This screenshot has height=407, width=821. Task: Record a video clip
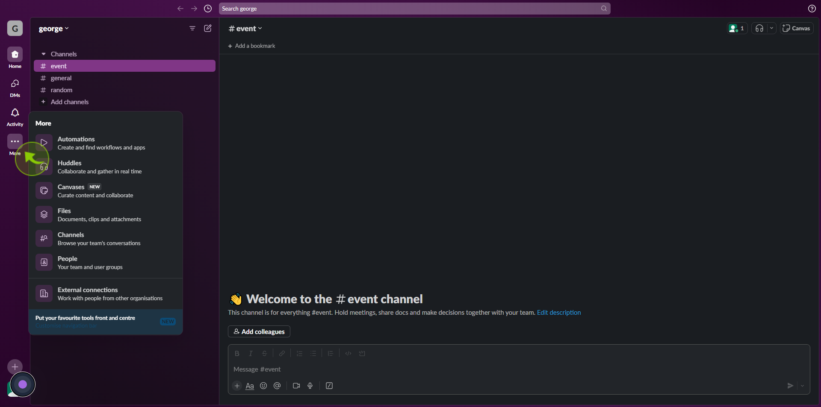(296, 386)
